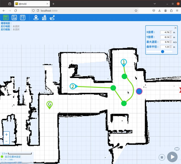Adjust the Y座標 spinner arrows
Image resolution: width=181 pixels, height=164 pixels.
pos(171,37)
